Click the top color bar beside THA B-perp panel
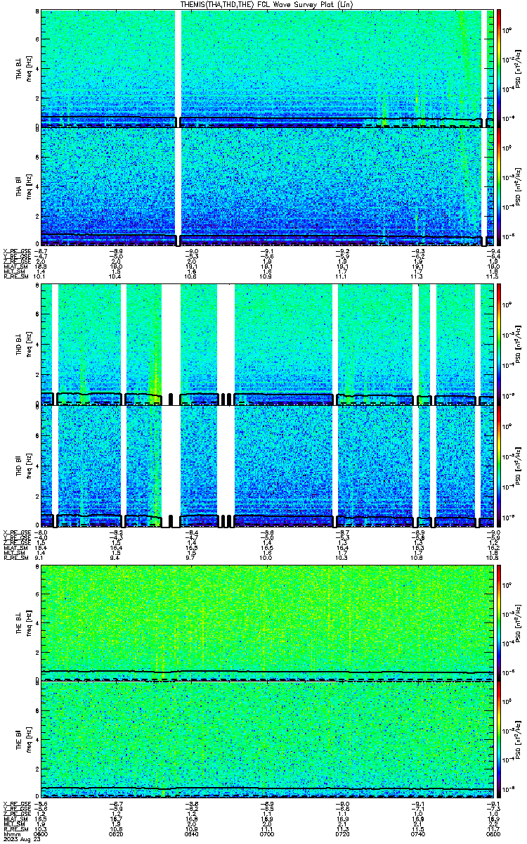527x844 pixels. 500,68
